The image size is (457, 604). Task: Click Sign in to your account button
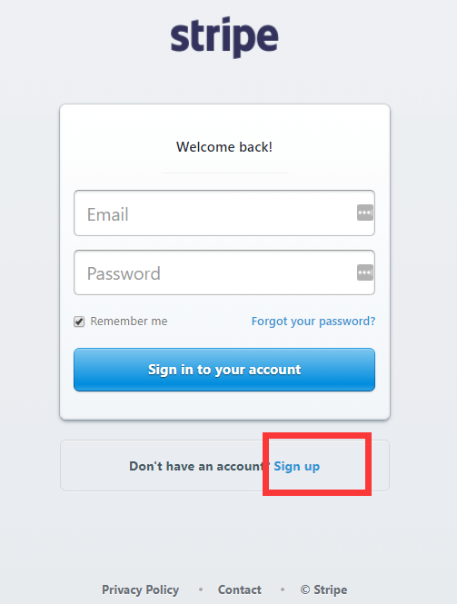coord(224,370)
